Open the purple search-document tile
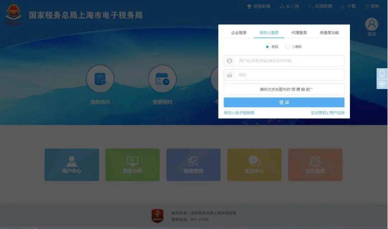This screenshot has width=388, height=229. 194,165
